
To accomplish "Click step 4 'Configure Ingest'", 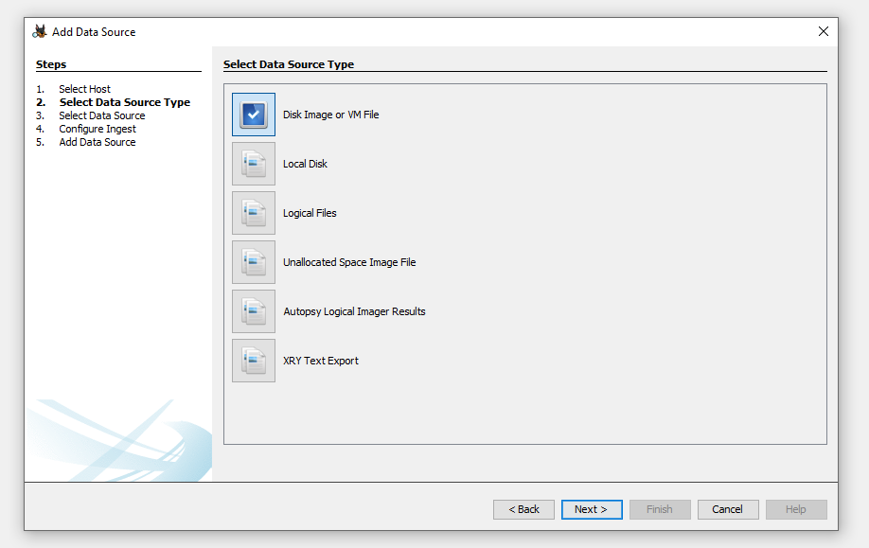I will point(98,129).
